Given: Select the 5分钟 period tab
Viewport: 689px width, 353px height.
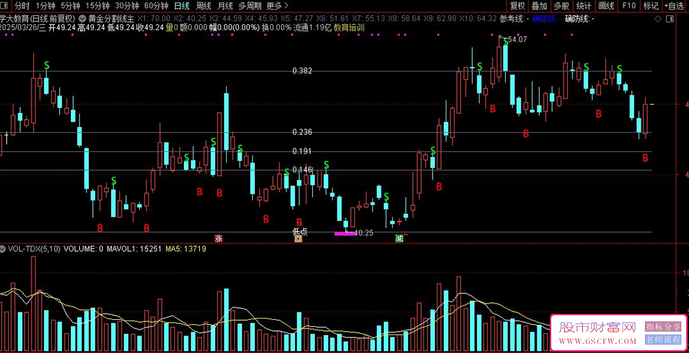Looking at the screenshot, I should [x=70, y=6].
